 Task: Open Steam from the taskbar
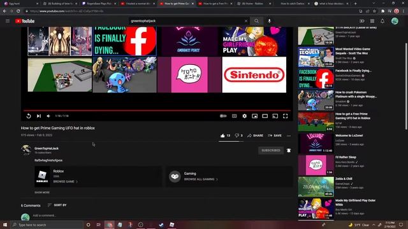click(161, 225)
